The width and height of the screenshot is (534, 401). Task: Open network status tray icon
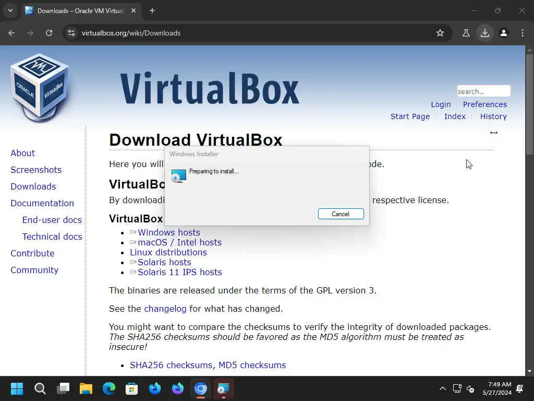pos(457,388)
